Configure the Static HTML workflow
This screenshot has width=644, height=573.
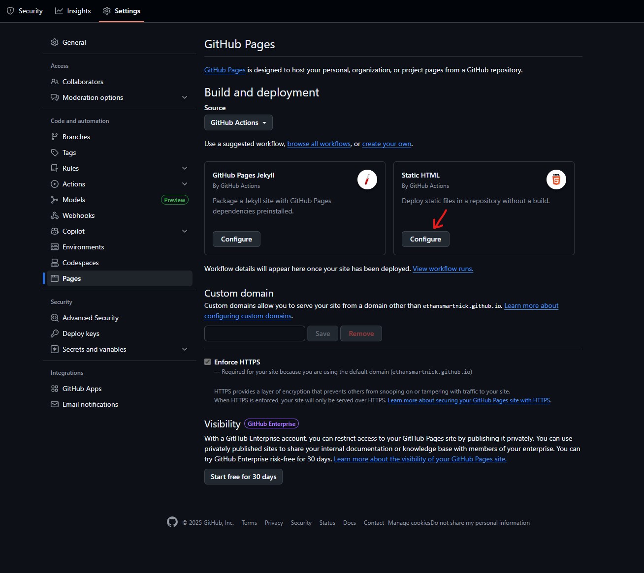(x=425, y=239)
